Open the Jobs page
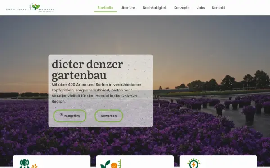The image size is (270, 168). (201, 8)
